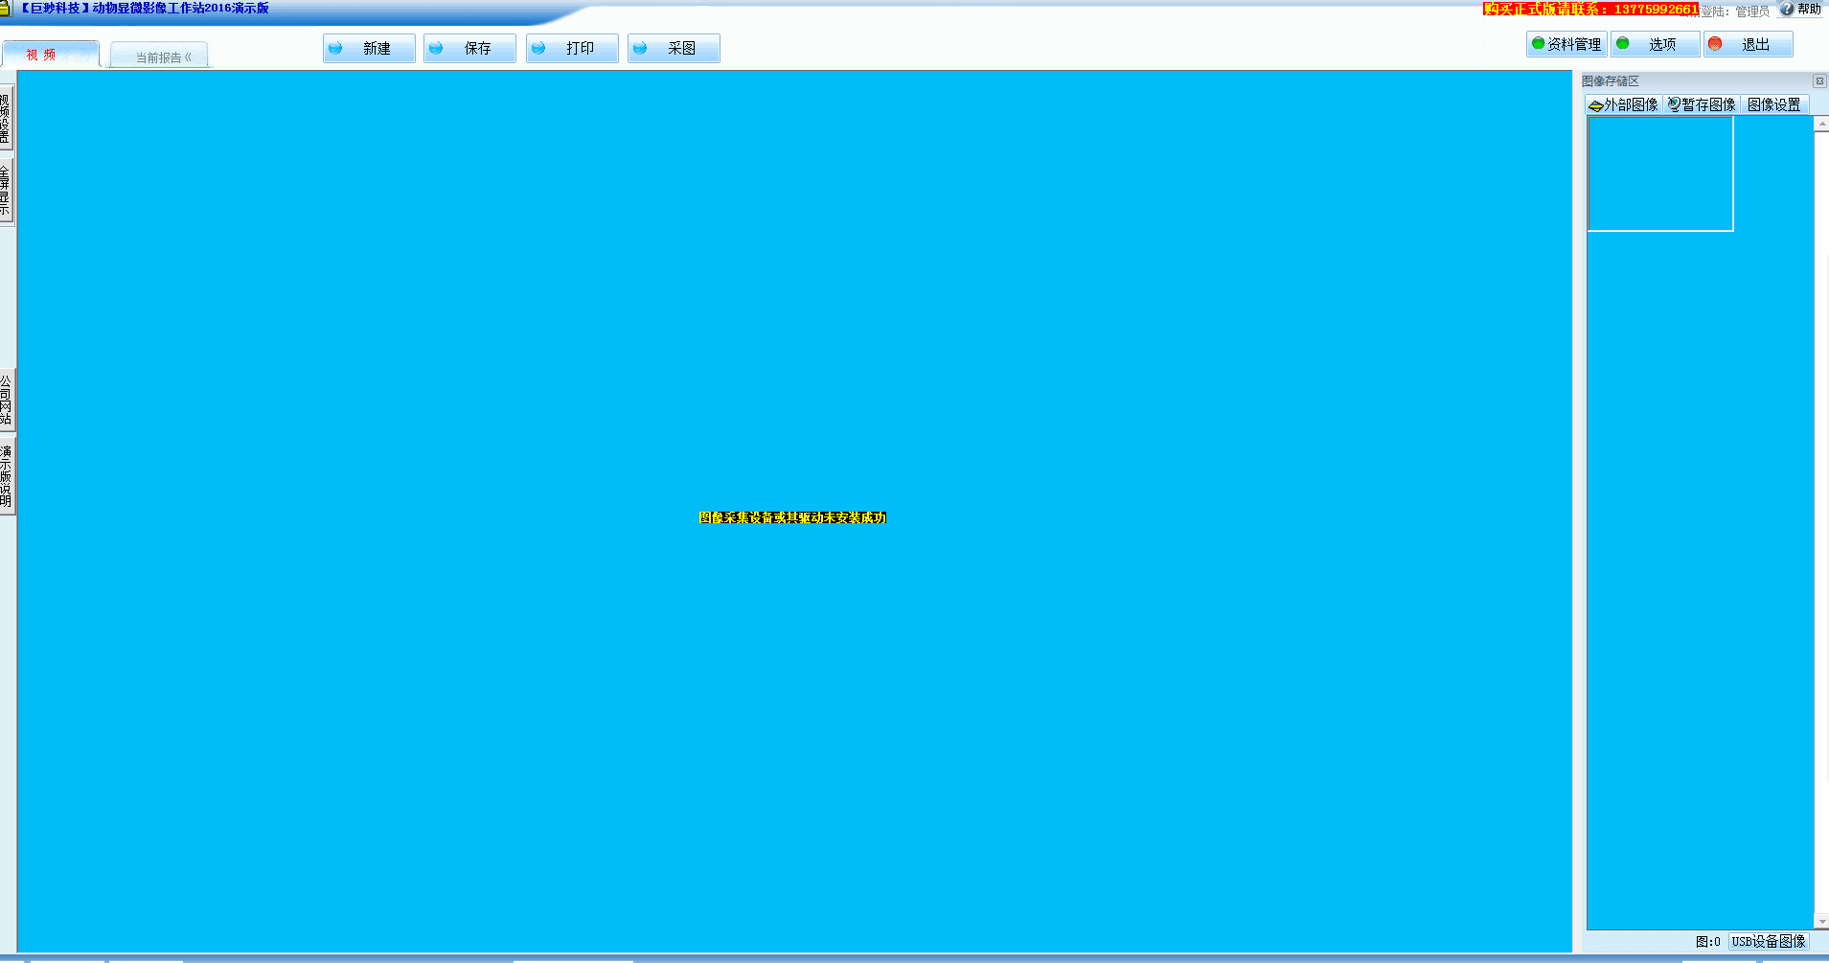Switch to the 视频 (Video) tab

tap(50, 55)
